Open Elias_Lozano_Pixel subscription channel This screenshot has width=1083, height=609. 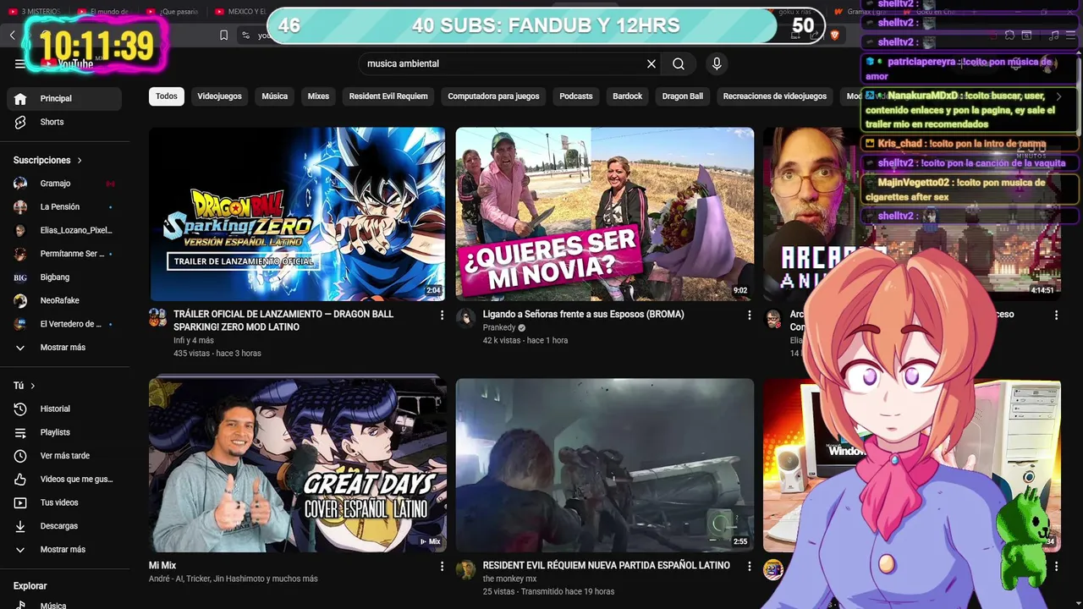pyautogui.click(x=64, y=230)
